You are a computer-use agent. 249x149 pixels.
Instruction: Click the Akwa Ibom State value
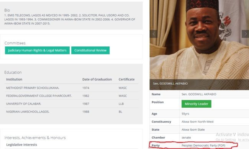[x=193, y=129]
